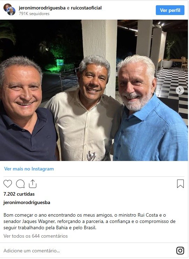
Task: Click the Ver perfil button
Action: (x=170, y=10)
